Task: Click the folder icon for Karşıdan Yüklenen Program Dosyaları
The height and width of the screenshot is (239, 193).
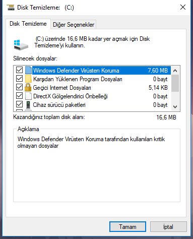Action: [28, 79]
